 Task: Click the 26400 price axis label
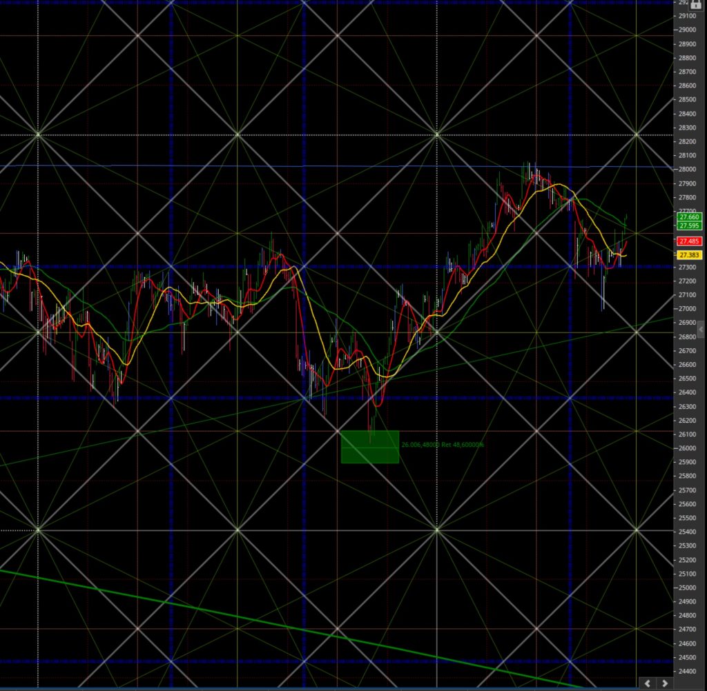point(687,392)
